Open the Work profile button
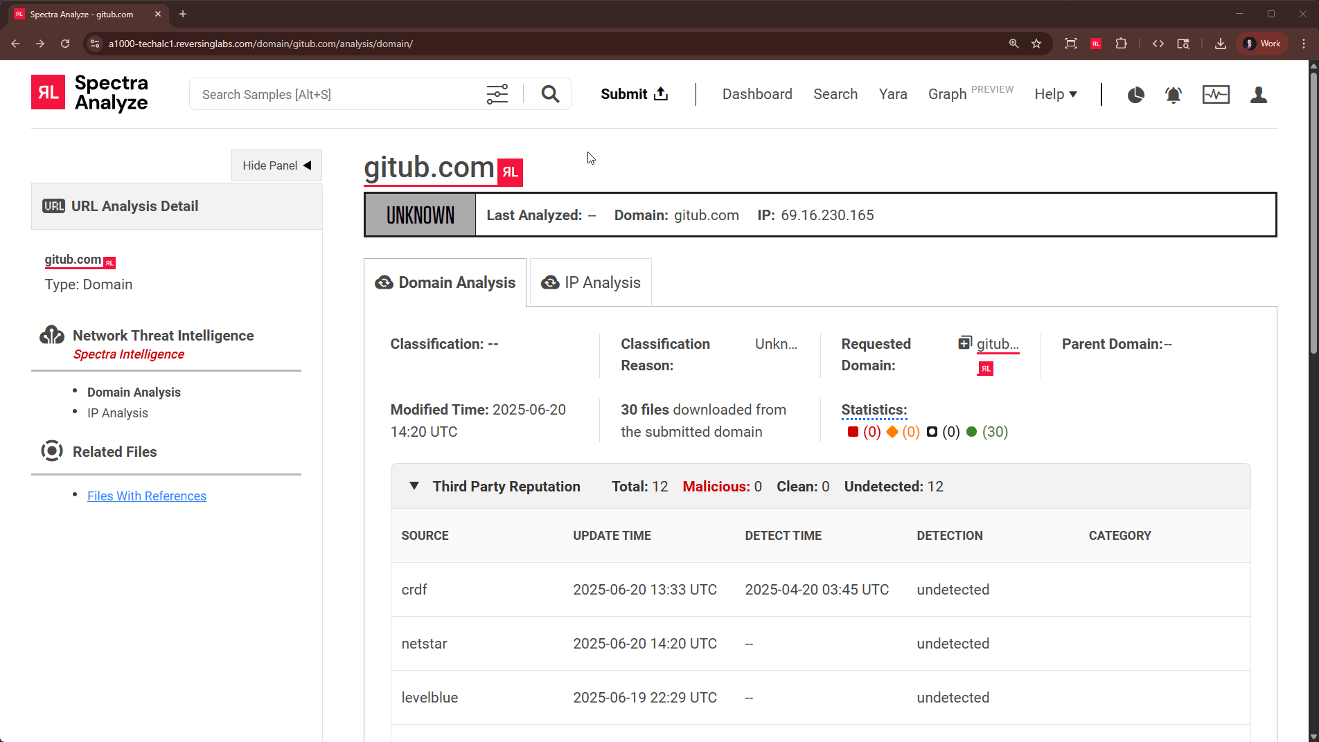Image resolution: width=1319 pixels, height=742 pixels. click(x=1262, y=44)
